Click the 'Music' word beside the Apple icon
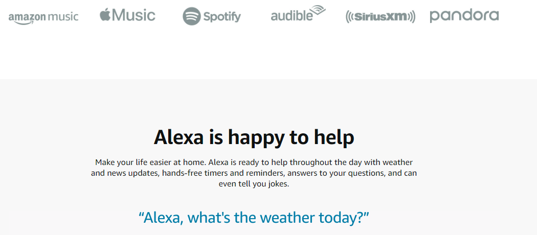The height and width of the screenshot is (235, 537). coord(134,15)
